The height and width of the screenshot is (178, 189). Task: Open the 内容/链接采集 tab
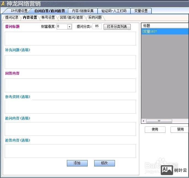pyautogui.click(x=83, y=11)
